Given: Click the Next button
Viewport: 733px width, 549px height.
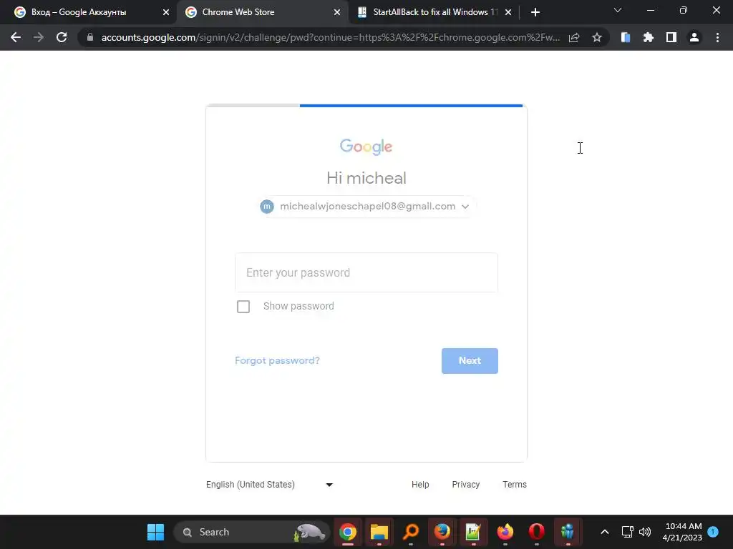Looking at the screenshot, I should [x=470, y=361].
